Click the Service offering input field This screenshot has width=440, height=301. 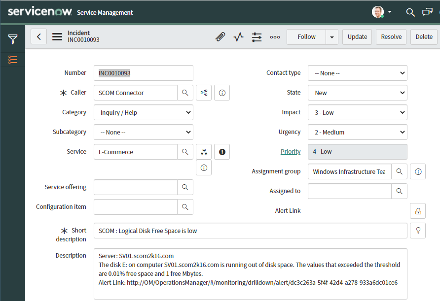pos(136,187)
